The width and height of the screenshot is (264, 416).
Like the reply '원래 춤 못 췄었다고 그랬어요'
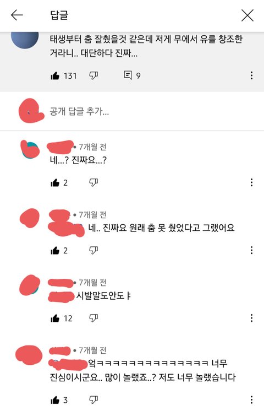tap(55, 251)
